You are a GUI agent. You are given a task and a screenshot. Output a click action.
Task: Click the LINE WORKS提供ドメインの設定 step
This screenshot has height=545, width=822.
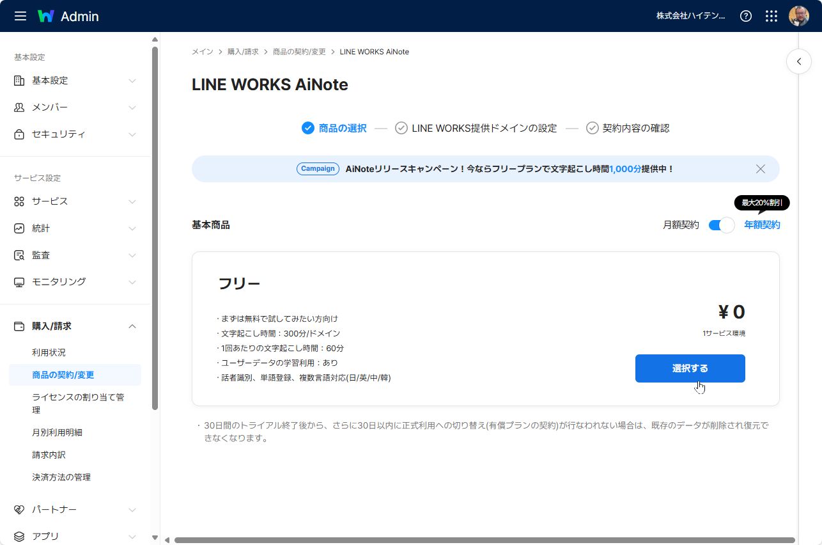pyautogui.click(x=476, y=128)
